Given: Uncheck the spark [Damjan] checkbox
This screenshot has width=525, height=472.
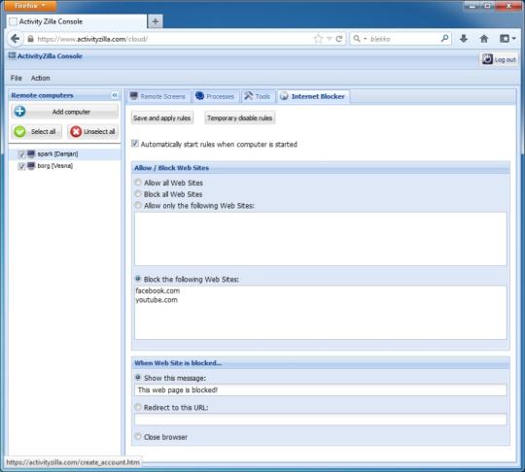Looking at the screenshot, I should click(x=21, y=154).
